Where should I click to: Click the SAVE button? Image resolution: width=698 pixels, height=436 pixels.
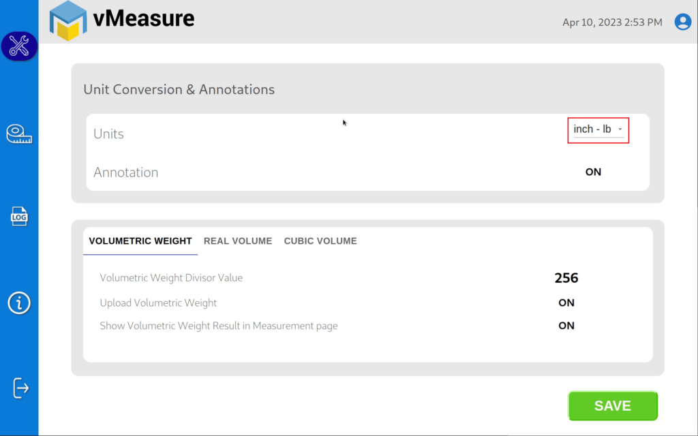tap(612, 405)
